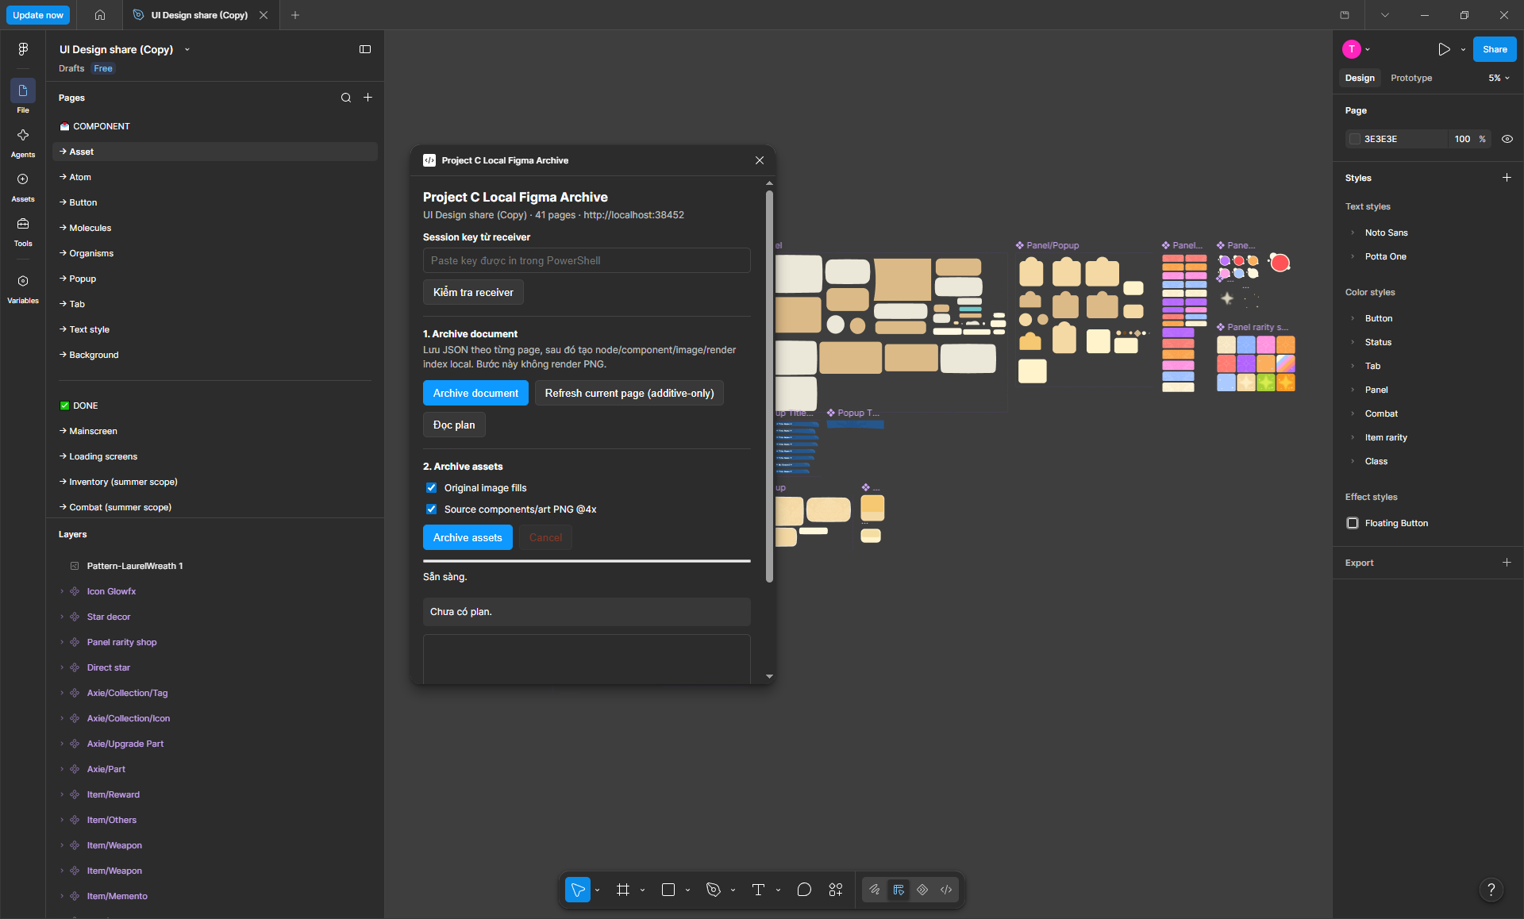Open the File sidebar panel

[x=23, y=97]
